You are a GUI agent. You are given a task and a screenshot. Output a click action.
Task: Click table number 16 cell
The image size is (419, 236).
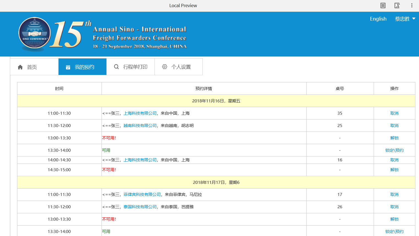click(340, 160)
